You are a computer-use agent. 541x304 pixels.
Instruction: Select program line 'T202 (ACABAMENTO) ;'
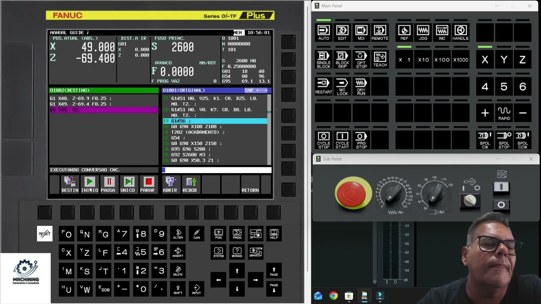215,132
